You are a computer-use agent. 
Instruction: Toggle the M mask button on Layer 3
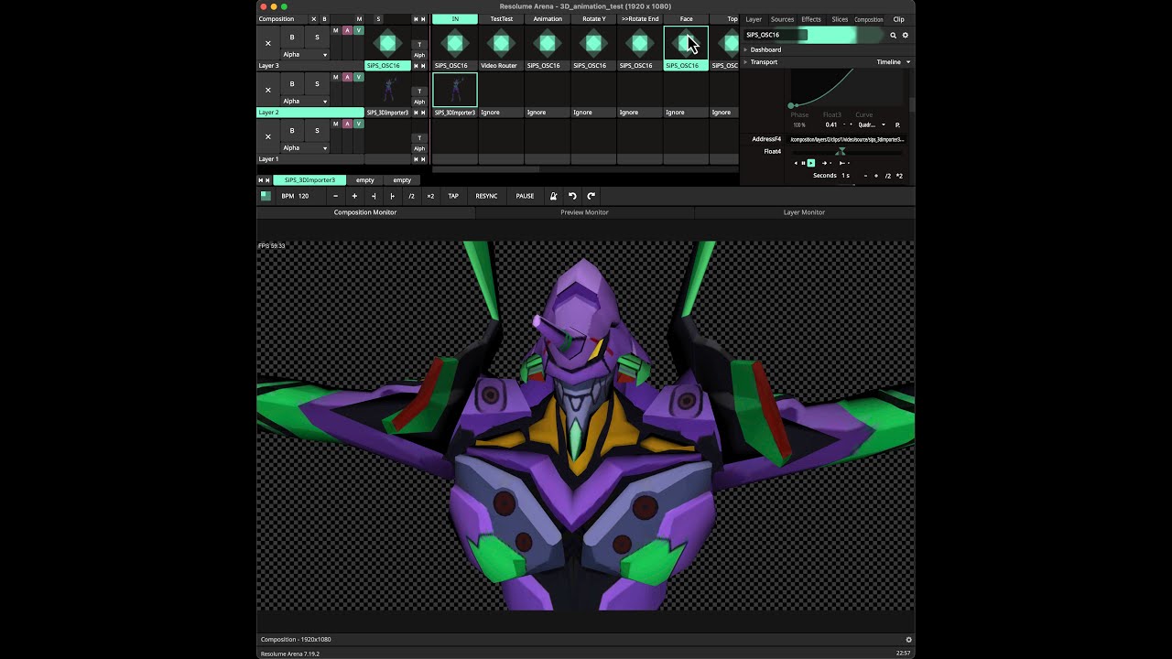tap(335, 30)
